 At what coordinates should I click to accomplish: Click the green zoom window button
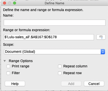(15, 3)
